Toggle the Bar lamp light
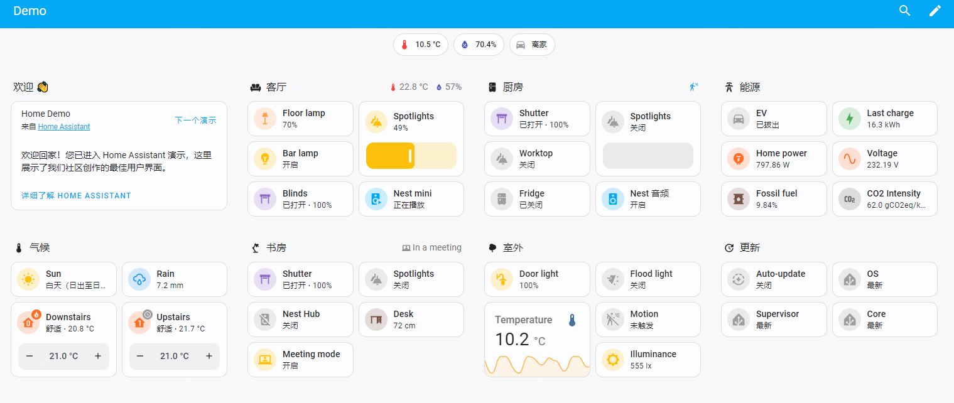 click(x=264, y=159)
